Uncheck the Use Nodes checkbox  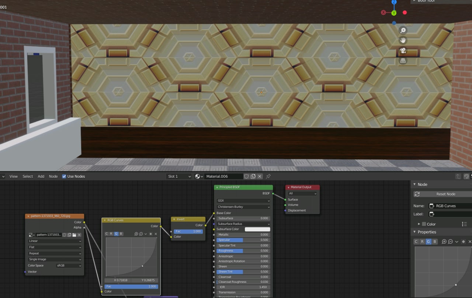(64, 176)
